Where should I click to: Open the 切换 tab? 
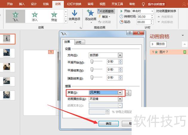46,4
